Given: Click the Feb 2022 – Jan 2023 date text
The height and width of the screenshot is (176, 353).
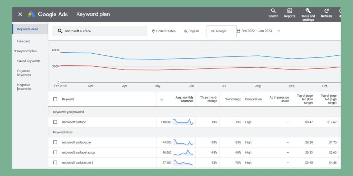Looking at the screenshot, I should click(x=256, y=31).
